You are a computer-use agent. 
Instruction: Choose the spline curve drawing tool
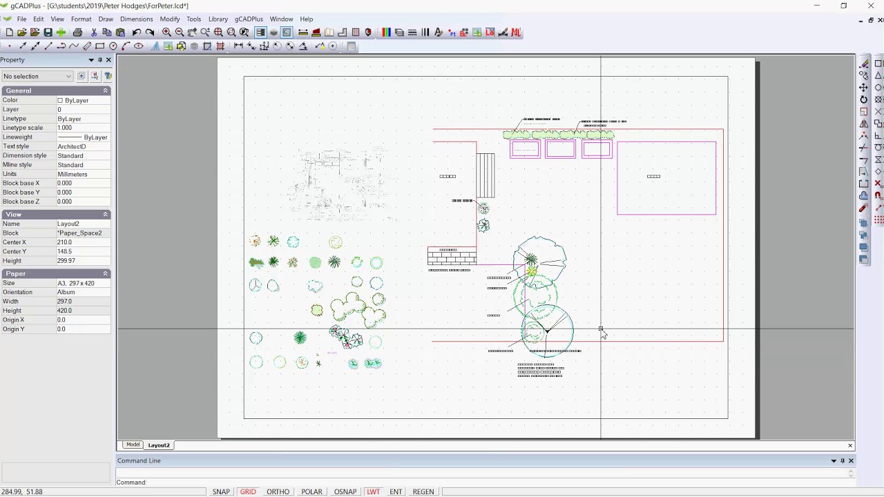pos(74,46)
